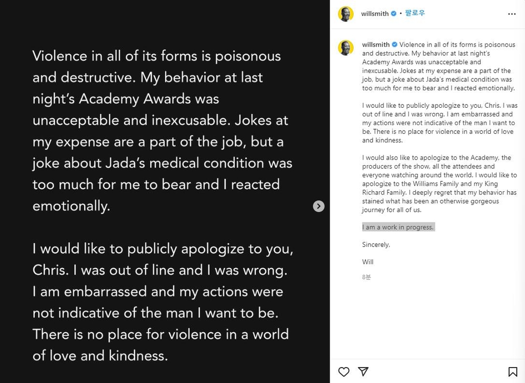Click the "Sincerely," line in the caption
The height and width of the screenshot is (383, 525).
pyautogui.click(x=376, y=245)
